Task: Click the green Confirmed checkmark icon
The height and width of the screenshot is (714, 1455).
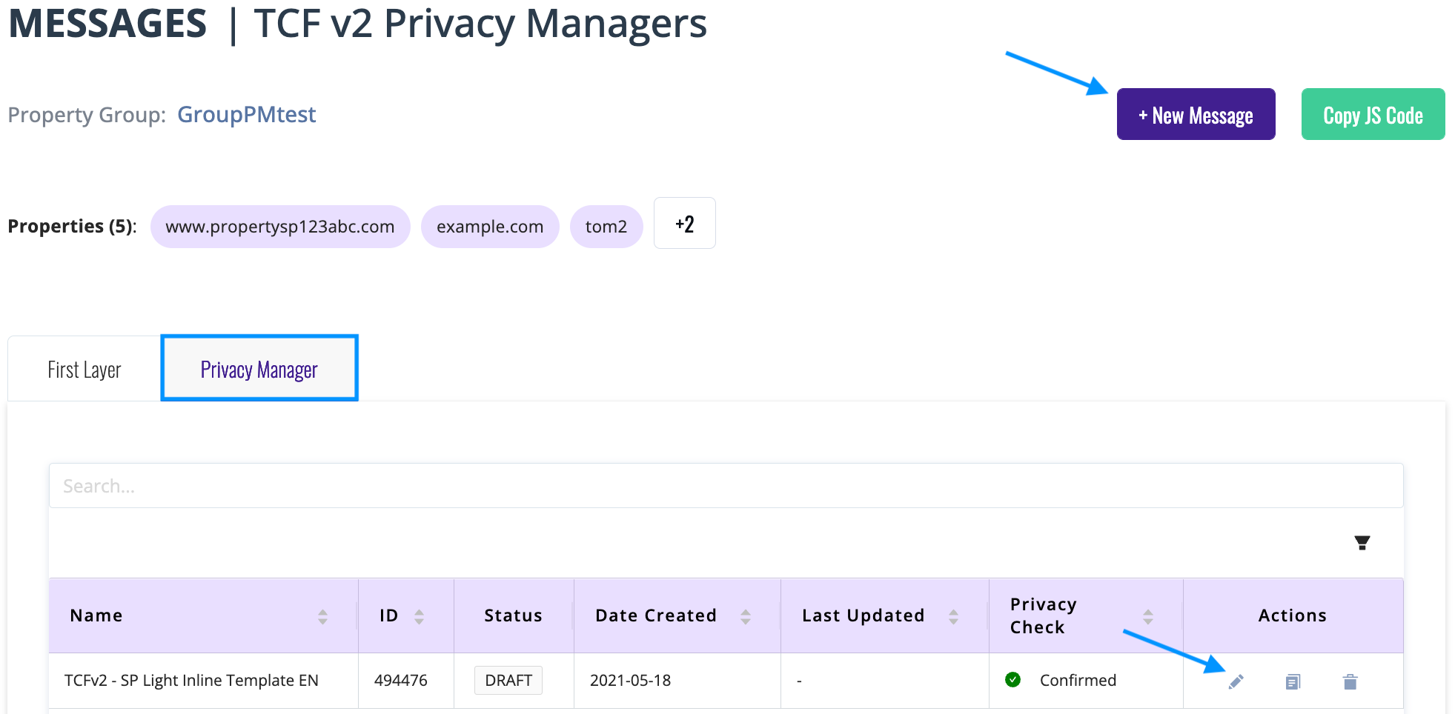Action: 1012,679
